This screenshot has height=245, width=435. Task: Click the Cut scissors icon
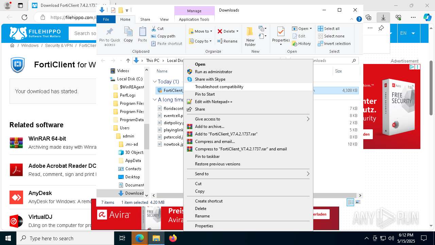point(154,29)
